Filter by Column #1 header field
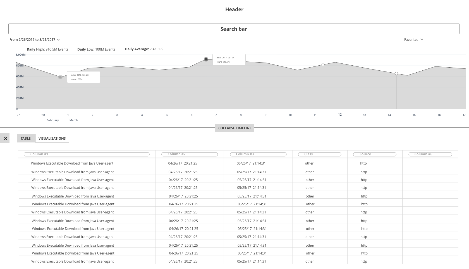The width and height of the screenshot is (469, 269). 87,154
